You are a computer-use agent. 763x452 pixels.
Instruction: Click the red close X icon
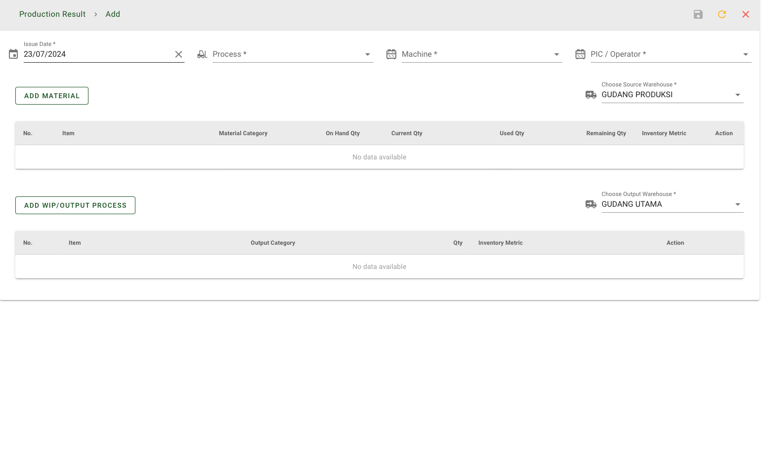pyautogui.click(x=746, y=14)
